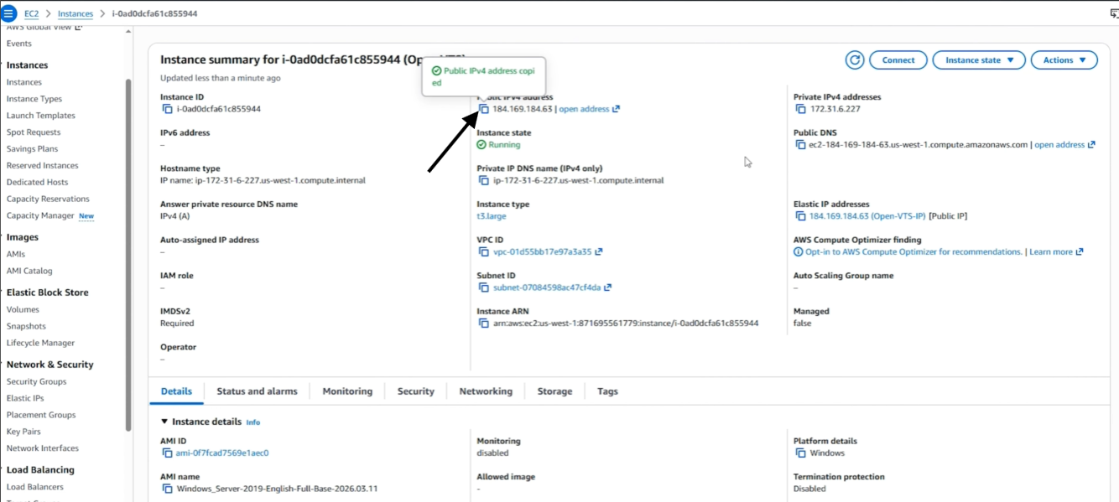
Task: Click the top-right CloudShell icon
Action: [x=1113, y=13]
